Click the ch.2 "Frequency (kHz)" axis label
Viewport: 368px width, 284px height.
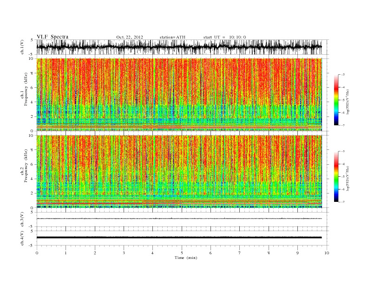(x=26, y=165)
